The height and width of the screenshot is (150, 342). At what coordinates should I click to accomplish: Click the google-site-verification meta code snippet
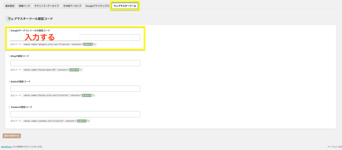(x=59, y=44)
